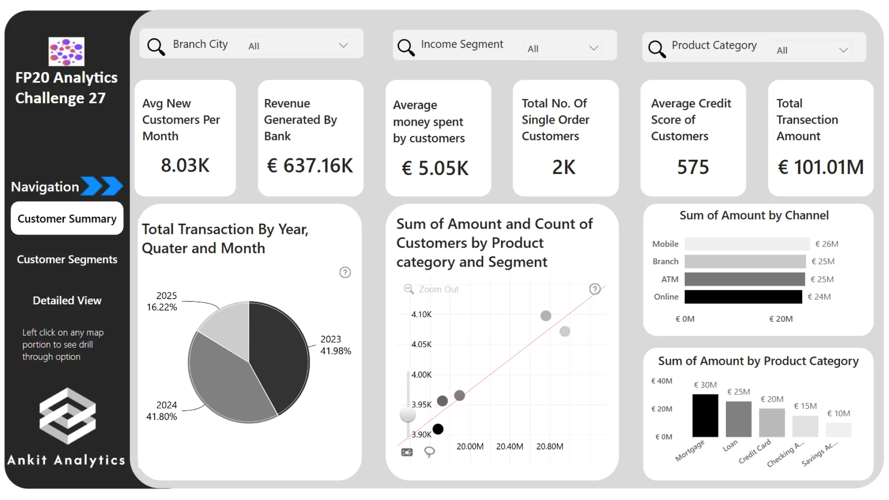Click the 2023 41.98% pie label
This screenshot has height=500, width=889.
(336, 345)
